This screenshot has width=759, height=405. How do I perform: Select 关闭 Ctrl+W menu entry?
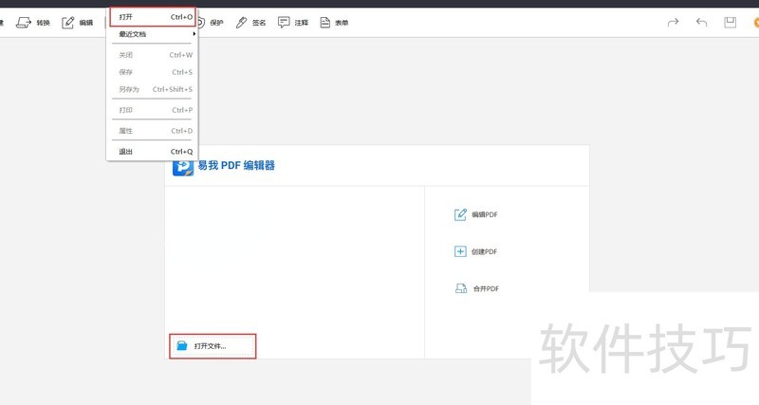click(x=153, y=55)
